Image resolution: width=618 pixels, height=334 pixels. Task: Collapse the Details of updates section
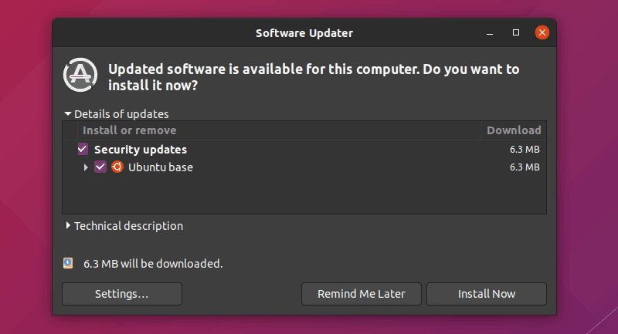click(x=68, y=113)
